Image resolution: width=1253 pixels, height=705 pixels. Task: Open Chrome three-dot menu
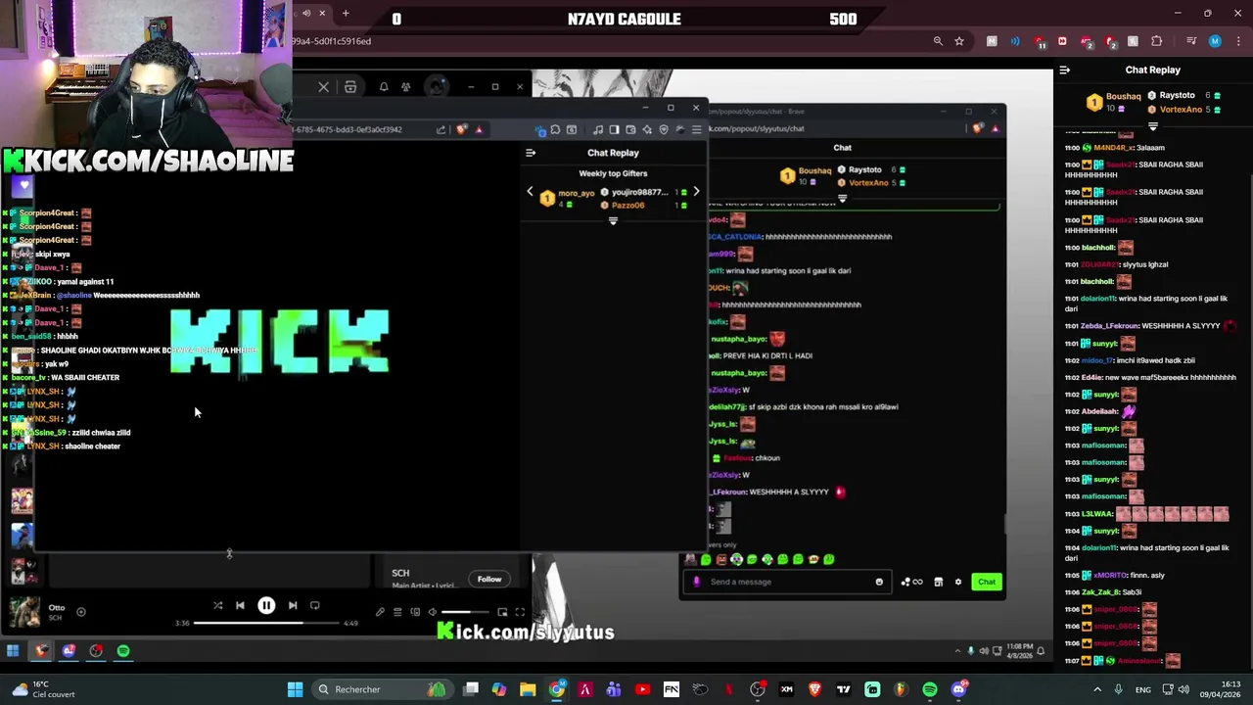click(x=1237, y=41)
